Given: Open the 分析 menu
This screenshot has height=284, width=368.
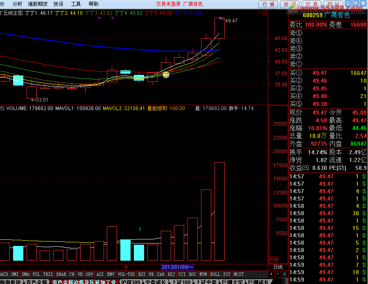Looking at the screenshot, I should [x=17, y=4].
